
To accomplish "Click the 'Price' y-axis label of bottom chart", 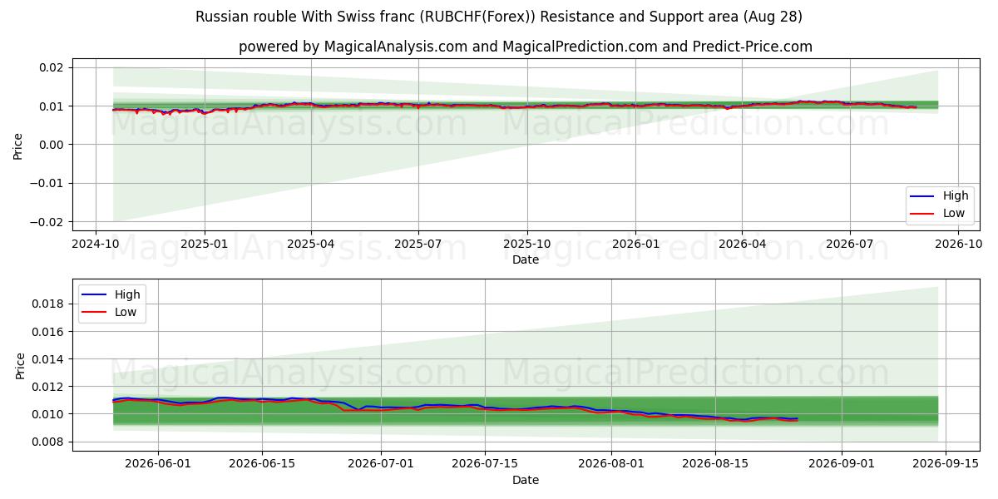I will click(x=22, y=365).
